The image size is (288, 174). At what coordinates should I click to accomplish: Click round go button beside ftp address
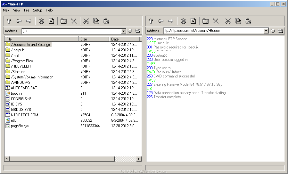coord(273,31)
